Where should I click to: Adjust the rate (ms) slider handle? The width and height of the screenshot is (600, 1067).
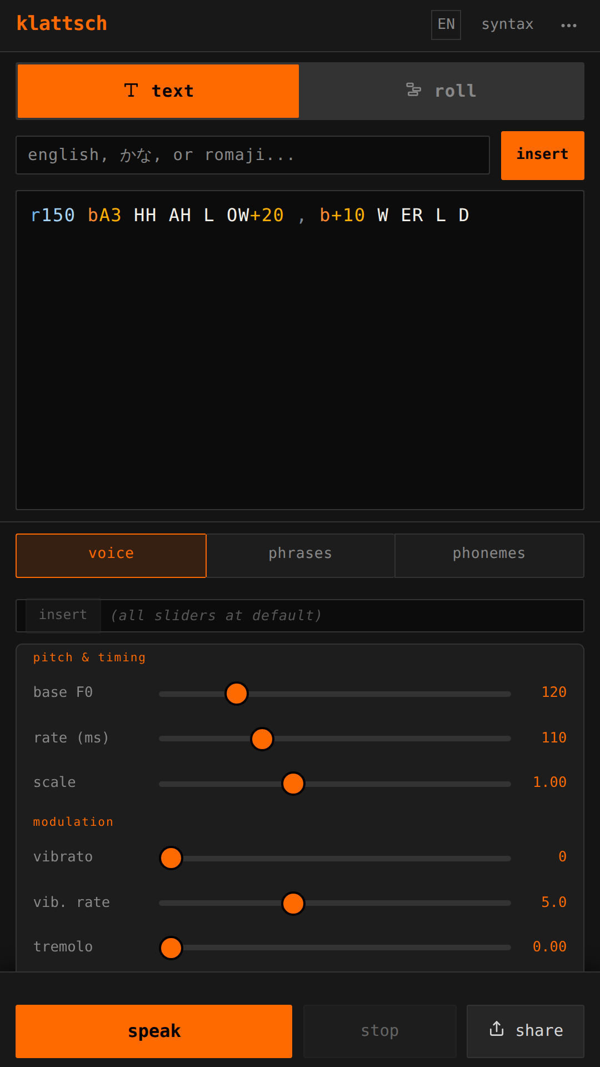(262, 739)
